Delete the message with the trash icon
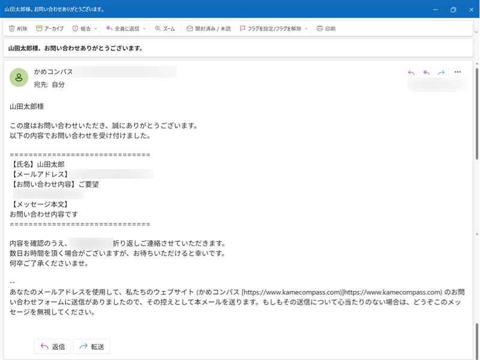The width and height of the screenshot is (480, 360). (x=18, y=28)
